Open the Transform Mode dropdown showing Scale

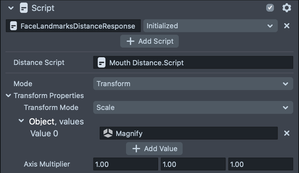193,107
